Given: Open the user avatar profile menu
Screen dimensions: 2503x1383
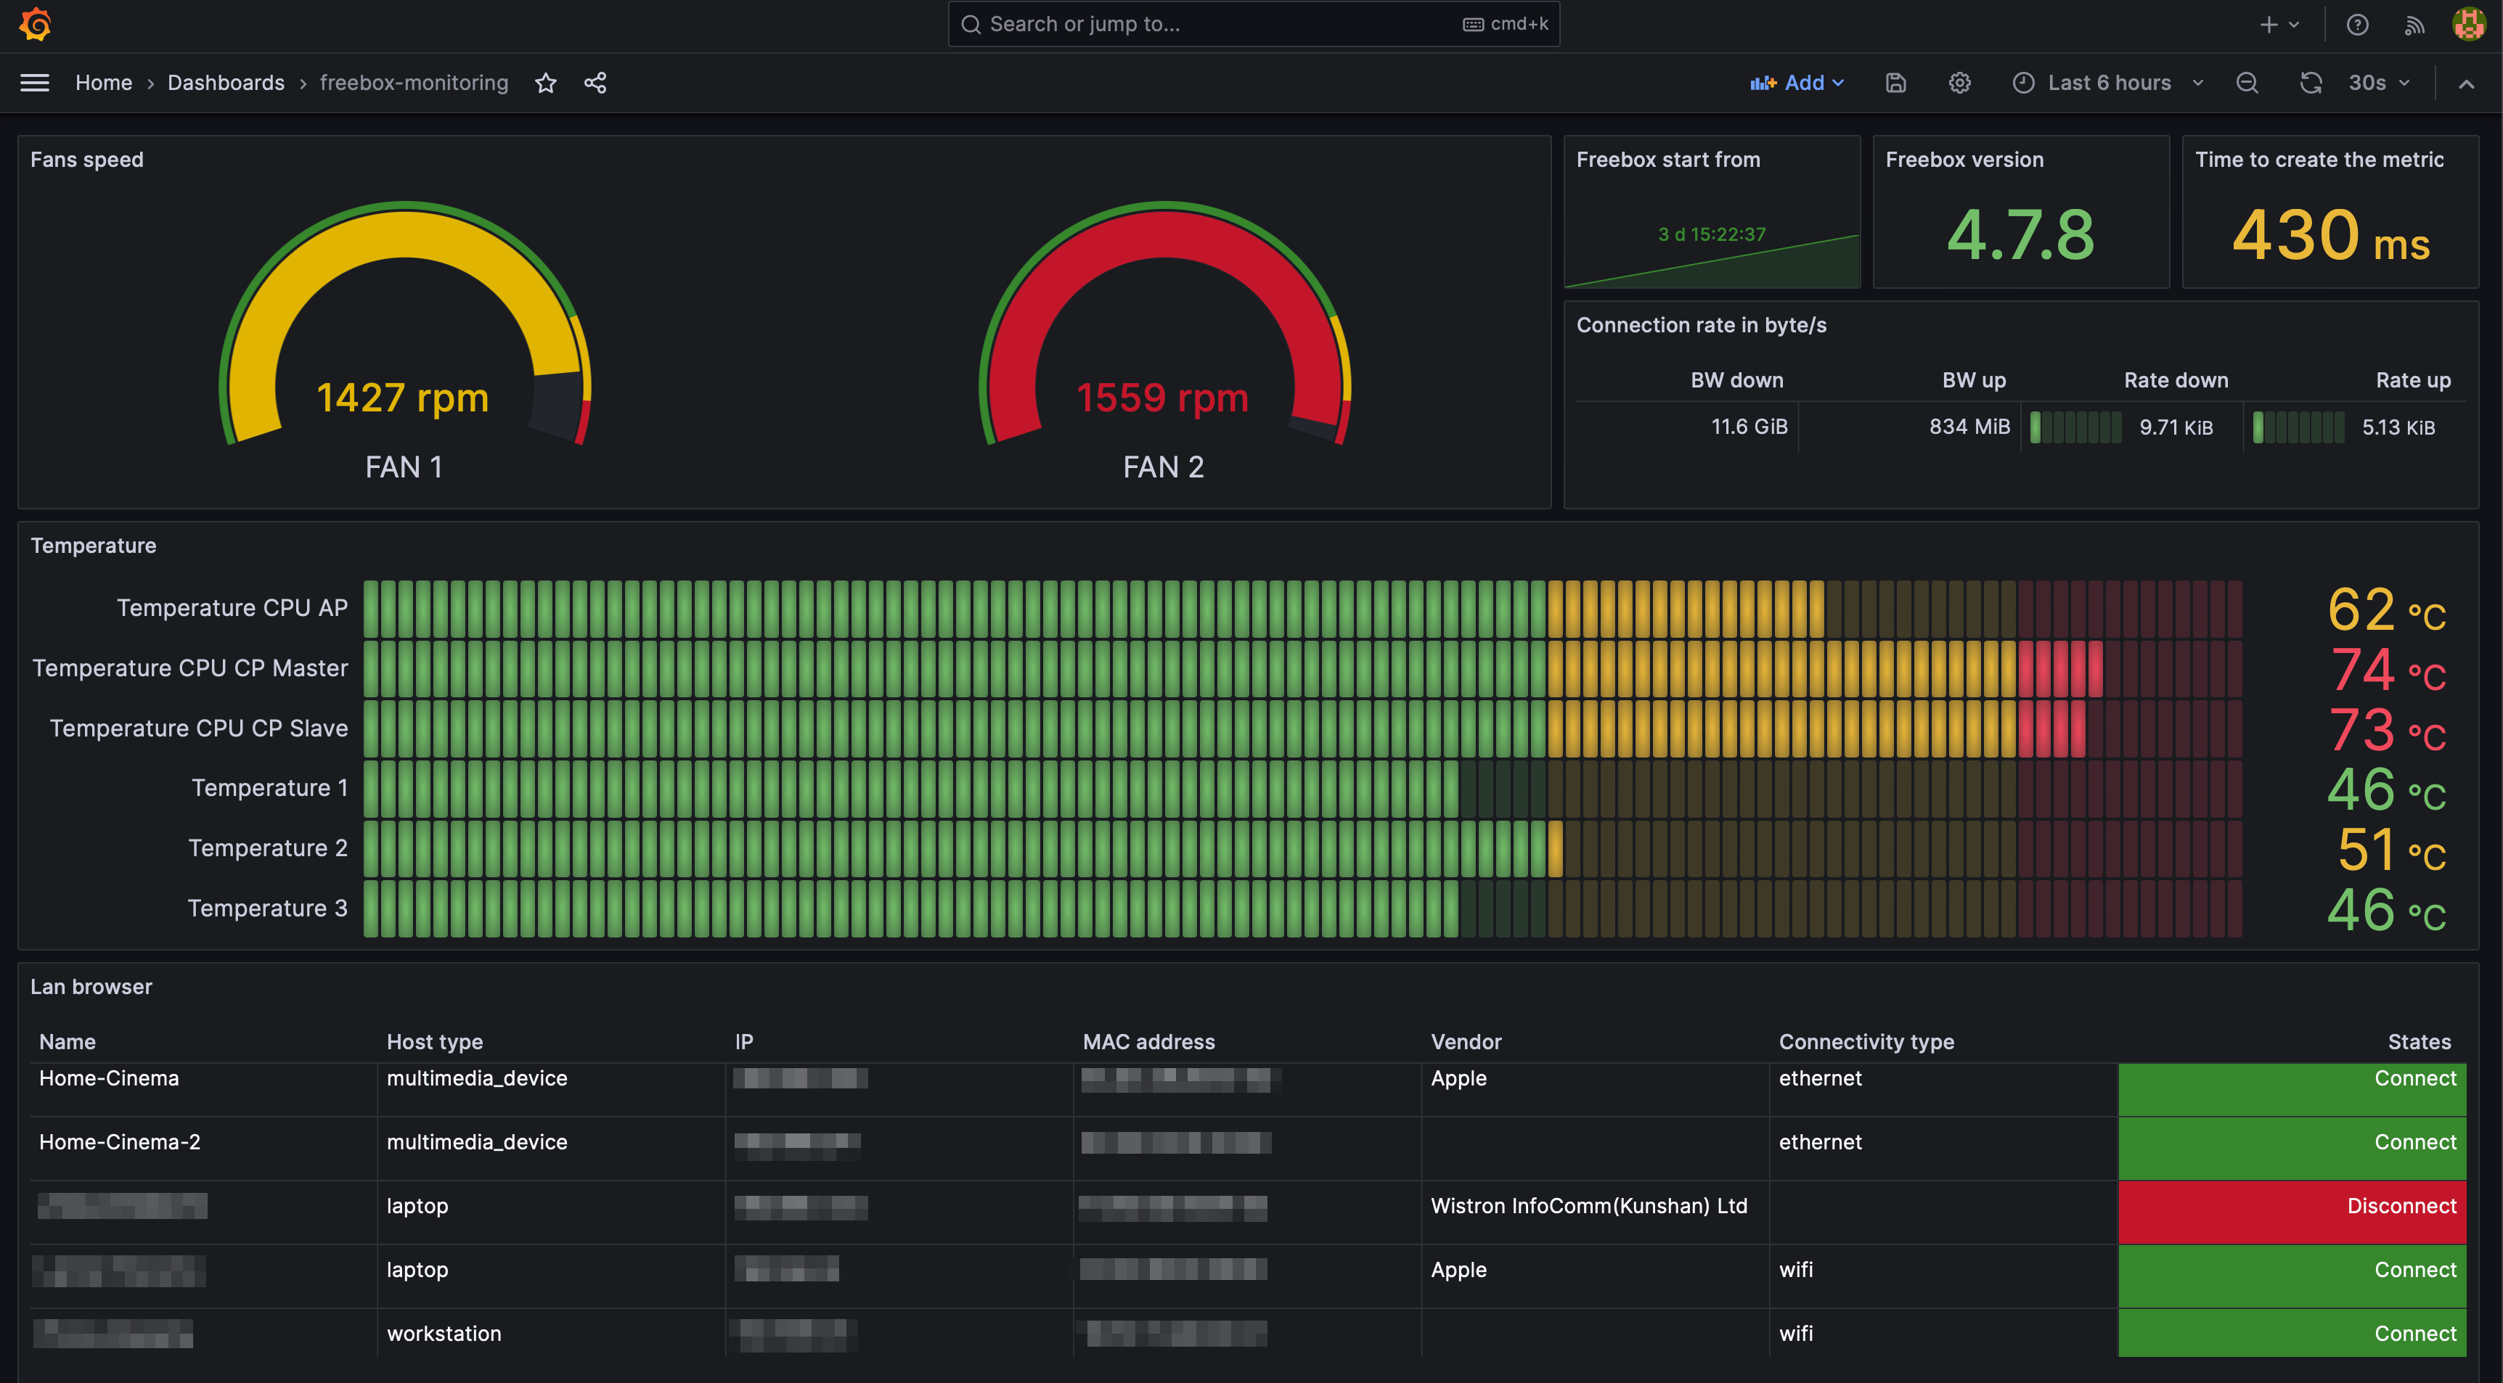Looking at the screenshot, I should 2469,24.
